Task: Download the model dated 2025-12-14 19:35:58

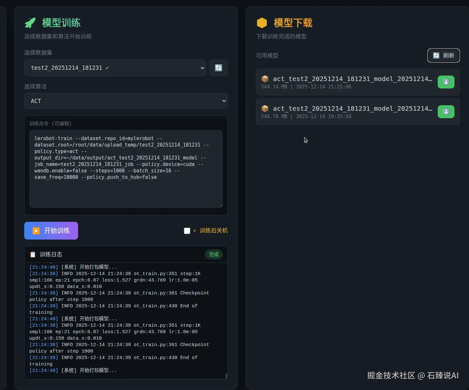Action: tap(446, 112)
